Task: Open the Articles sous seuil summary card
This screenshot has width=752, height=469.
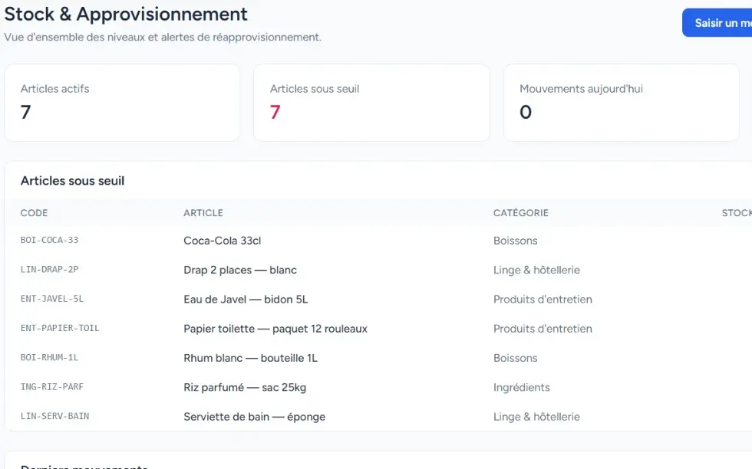Action: click(x=371, y=103)
